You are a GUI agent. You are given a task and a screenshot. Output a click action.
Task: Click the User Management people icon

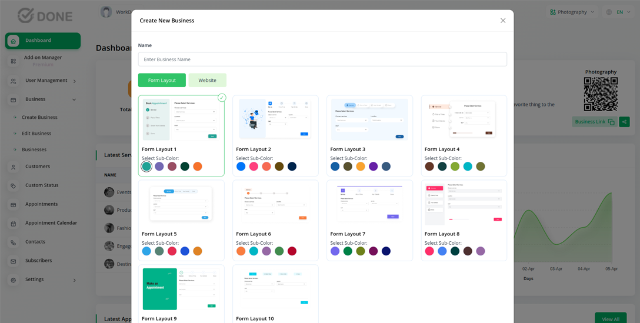[14, 81]
